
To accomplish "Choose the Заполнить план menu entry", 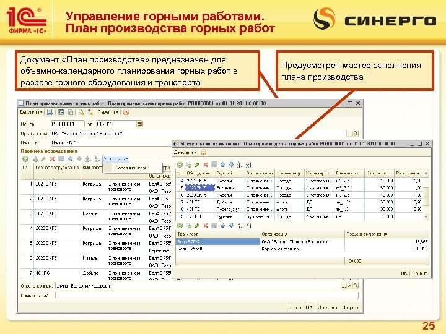I will pos(131,168).
